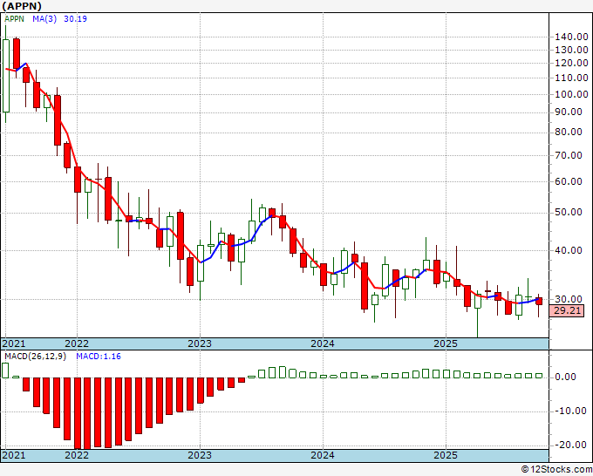The height and width of the screenshot is (476, 593).
Task: Select the MA(3) indicator label
Action: coord(44,18)
